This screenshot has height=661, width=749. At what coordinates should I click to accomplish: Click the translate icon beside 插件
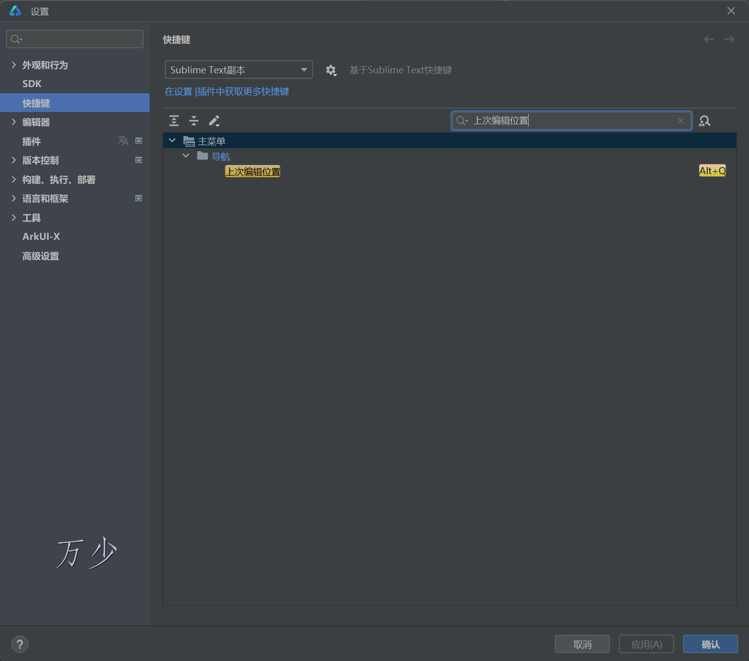(x=123, y=141)
